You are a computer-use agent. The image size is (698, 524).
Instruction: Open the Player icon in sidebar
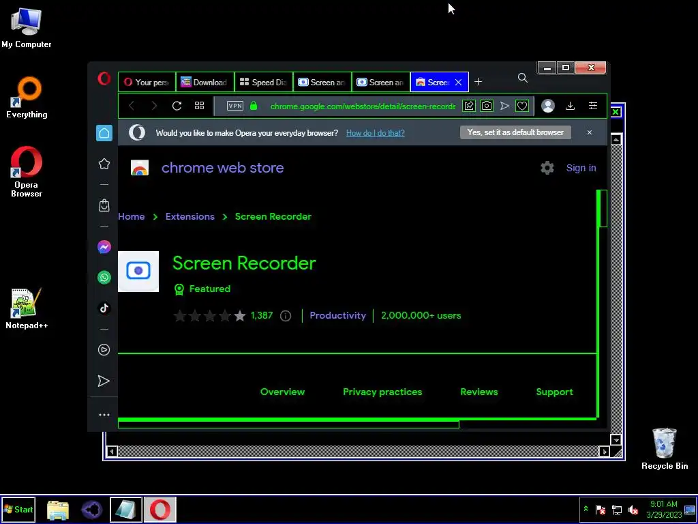click(x=104, y=350)
